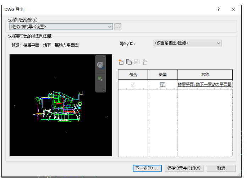The width and height of the screenshot is (248, 180).
Task: Click the 取消 button
Action: (x=221, y=168)
